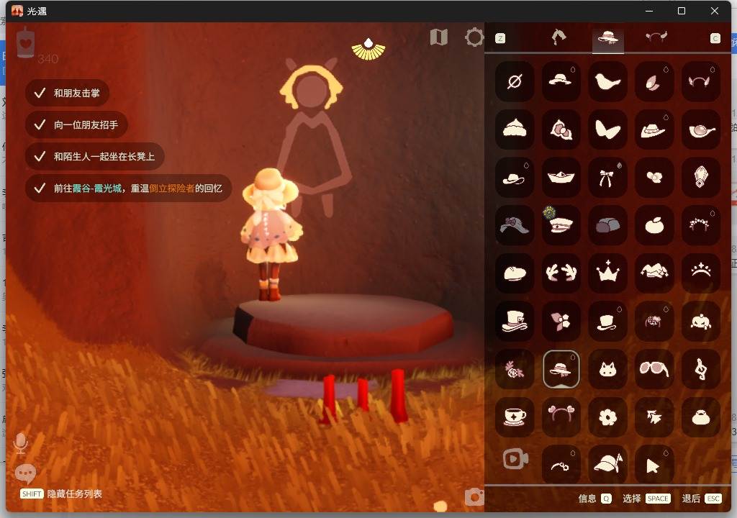Viewport: 737px width, 518px height.
Task: Open the settings gear
Action: pos(474,37)
